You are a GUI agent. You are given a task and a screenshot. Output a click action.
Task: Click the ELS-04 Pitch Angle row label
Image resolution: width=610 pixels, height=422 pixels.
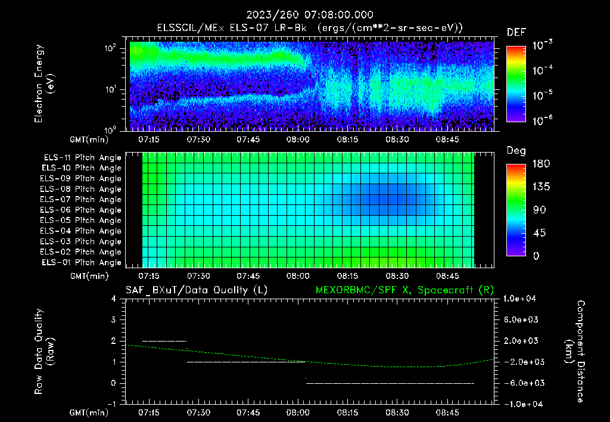tap(81, 231)
